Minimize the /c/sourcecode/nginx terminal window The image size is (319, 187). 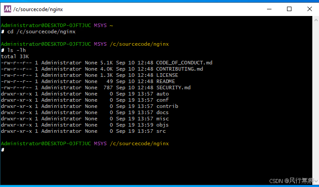[269, 9]
